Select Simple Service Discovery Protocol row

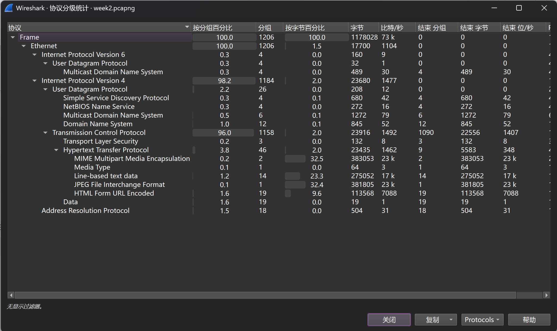click(279, 98)
